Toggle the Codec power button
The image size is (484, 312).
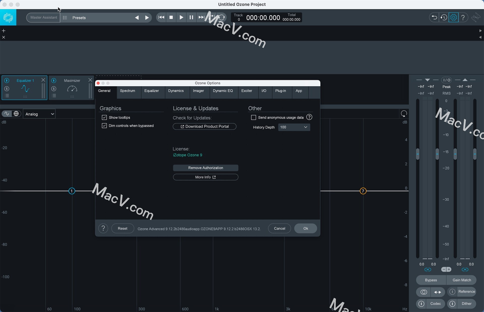(421, 304)
